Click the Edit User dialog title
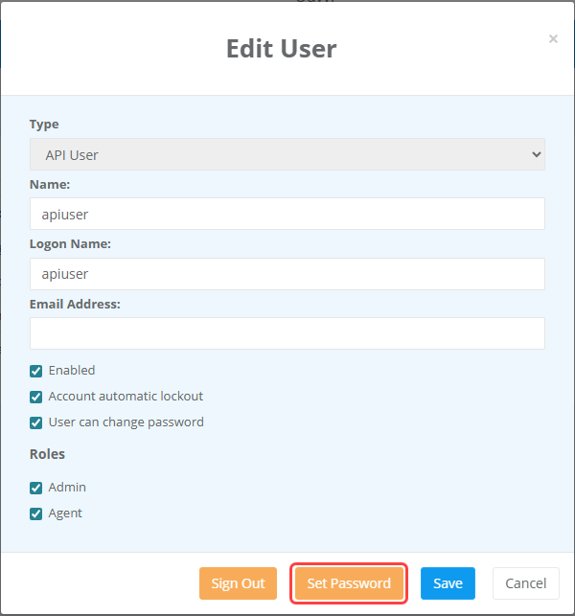Image resolution: width=575 pixels, height=616 pixels. [x=281, y=48]
